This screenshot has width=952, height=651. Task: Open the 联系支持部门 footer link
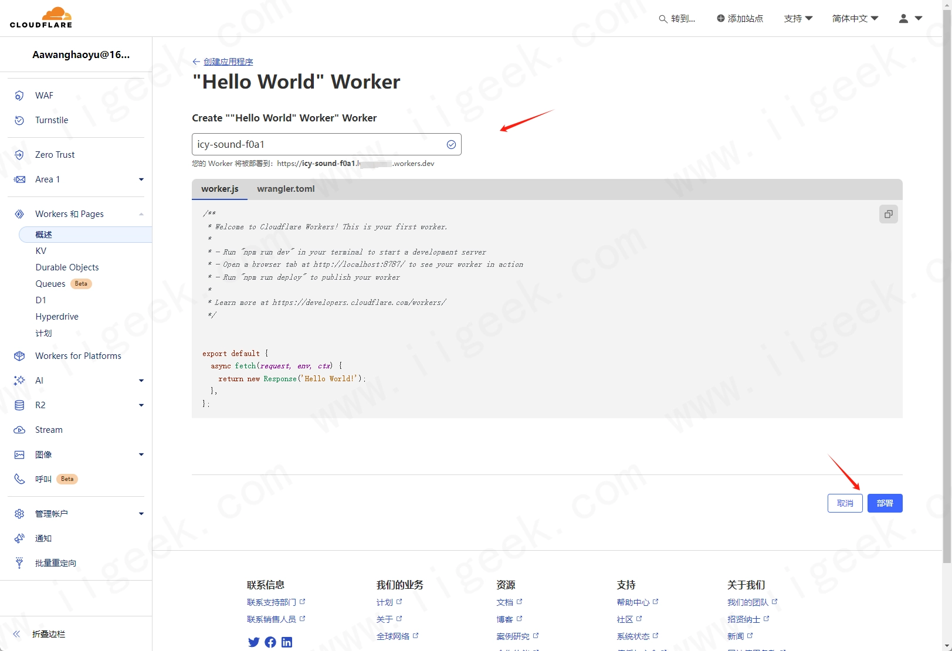tap(276, 602)
